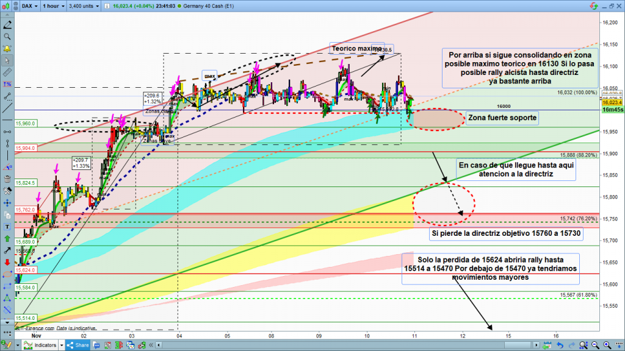Select the ruler measurement tool
The width and height of the screenshot is (625, 351).
(x=7, y=72)
